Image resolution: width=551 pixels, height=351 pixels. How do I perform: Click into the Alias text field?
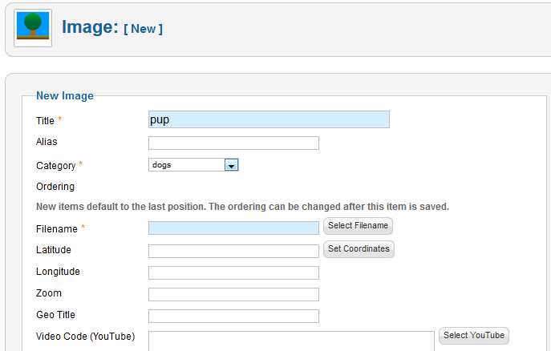pyautogui.click(x=233, y=143)
